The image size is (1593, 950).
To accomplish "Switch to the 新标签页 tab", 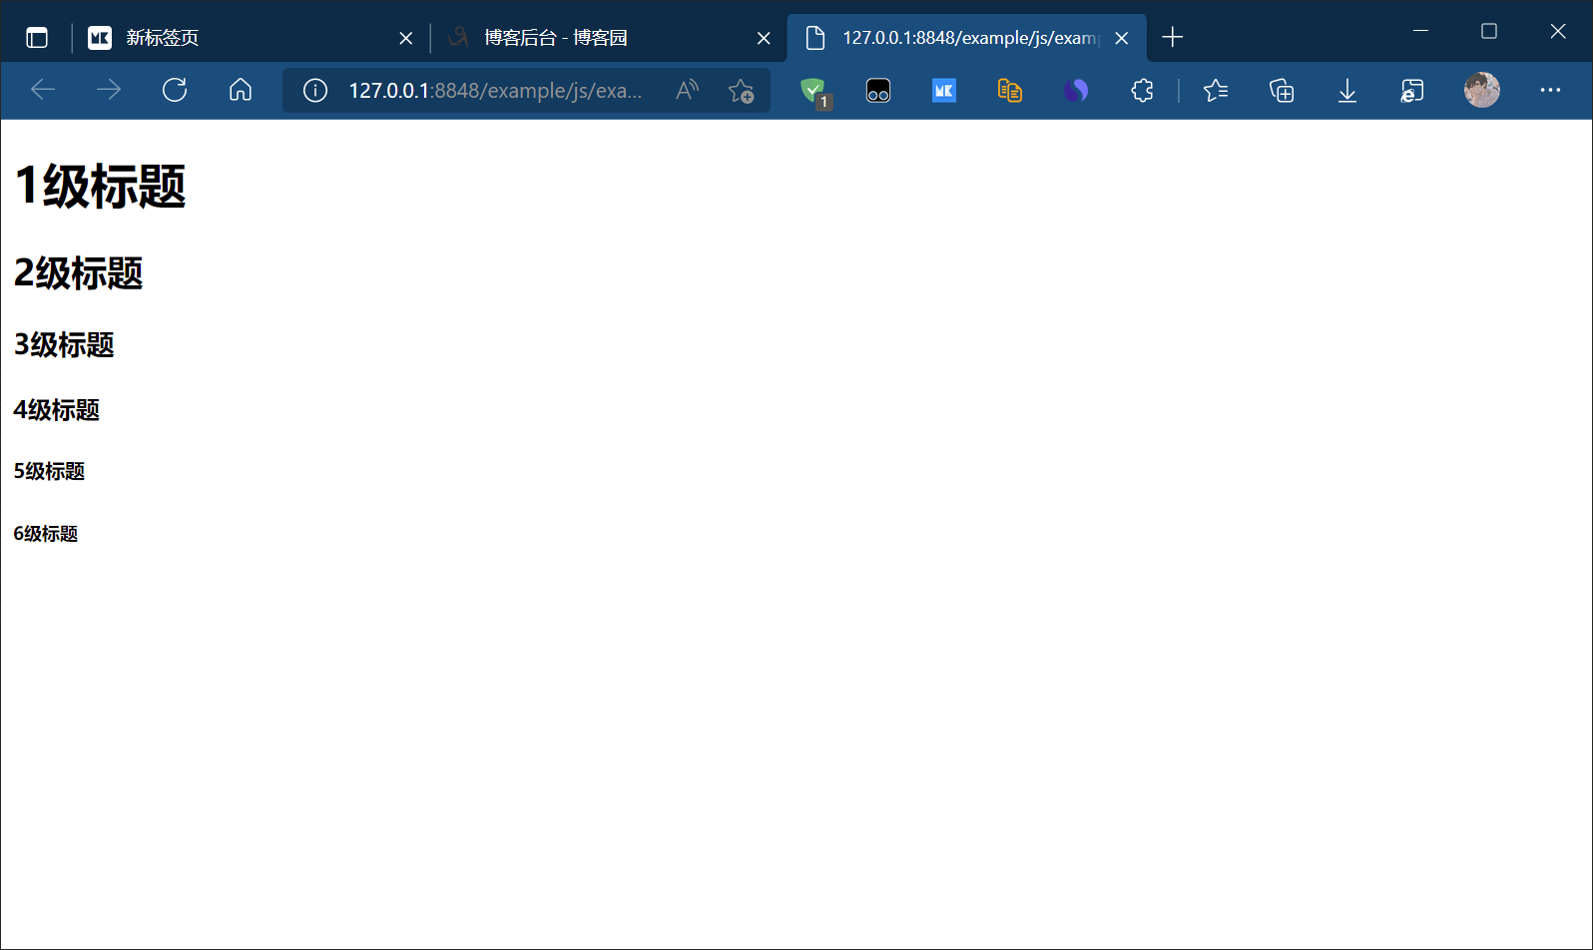I will pos(250,38).
